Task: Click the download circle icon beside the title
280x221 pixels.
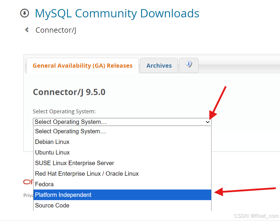Action: coord(25,13)
